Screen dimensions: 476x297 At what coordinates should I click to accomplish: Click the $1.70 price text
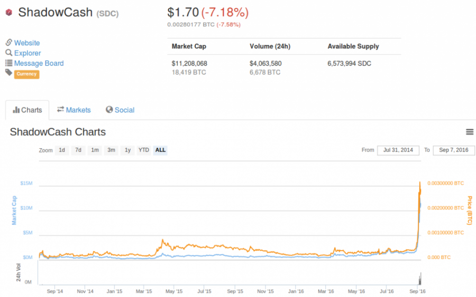pos(183,13)
